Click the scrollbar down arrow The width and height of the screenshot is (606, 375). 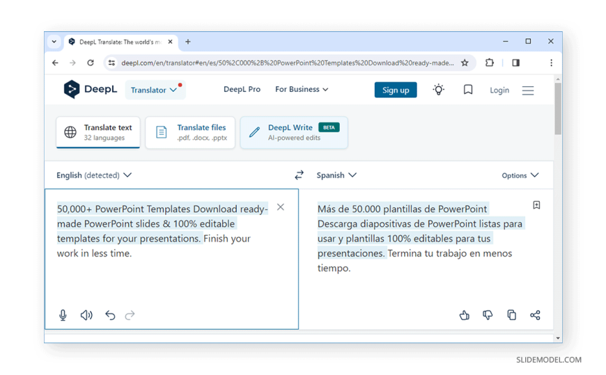pyautogui.click(x=558, y=338)
